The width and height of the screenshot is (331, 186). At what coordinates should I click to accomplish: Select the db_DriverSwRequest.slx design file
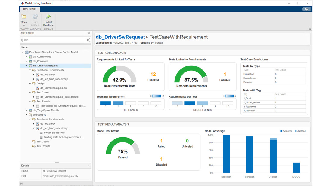[54, 88]
